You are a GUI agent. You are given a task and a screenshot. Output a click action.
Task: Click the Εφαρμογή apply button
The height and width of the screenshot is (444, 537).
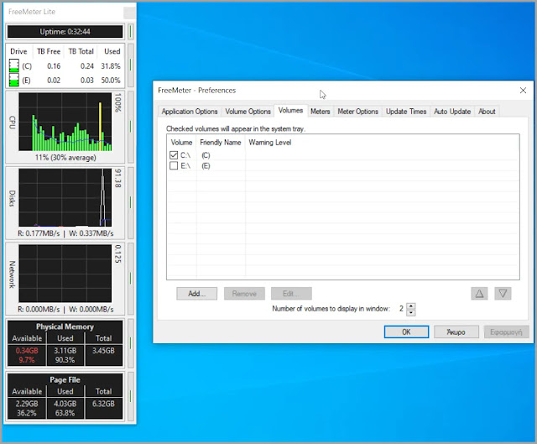pos(506,332)
